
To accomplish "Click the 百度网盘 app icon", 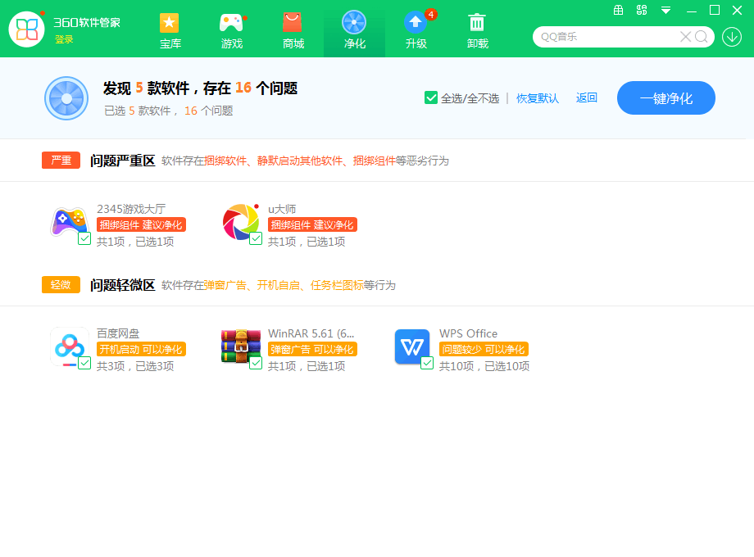I will [x=70, y=347].
